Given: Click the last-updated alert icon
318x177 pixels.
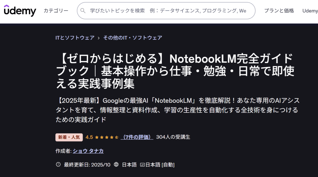Looking at the screenshot, I should [58, 164].
